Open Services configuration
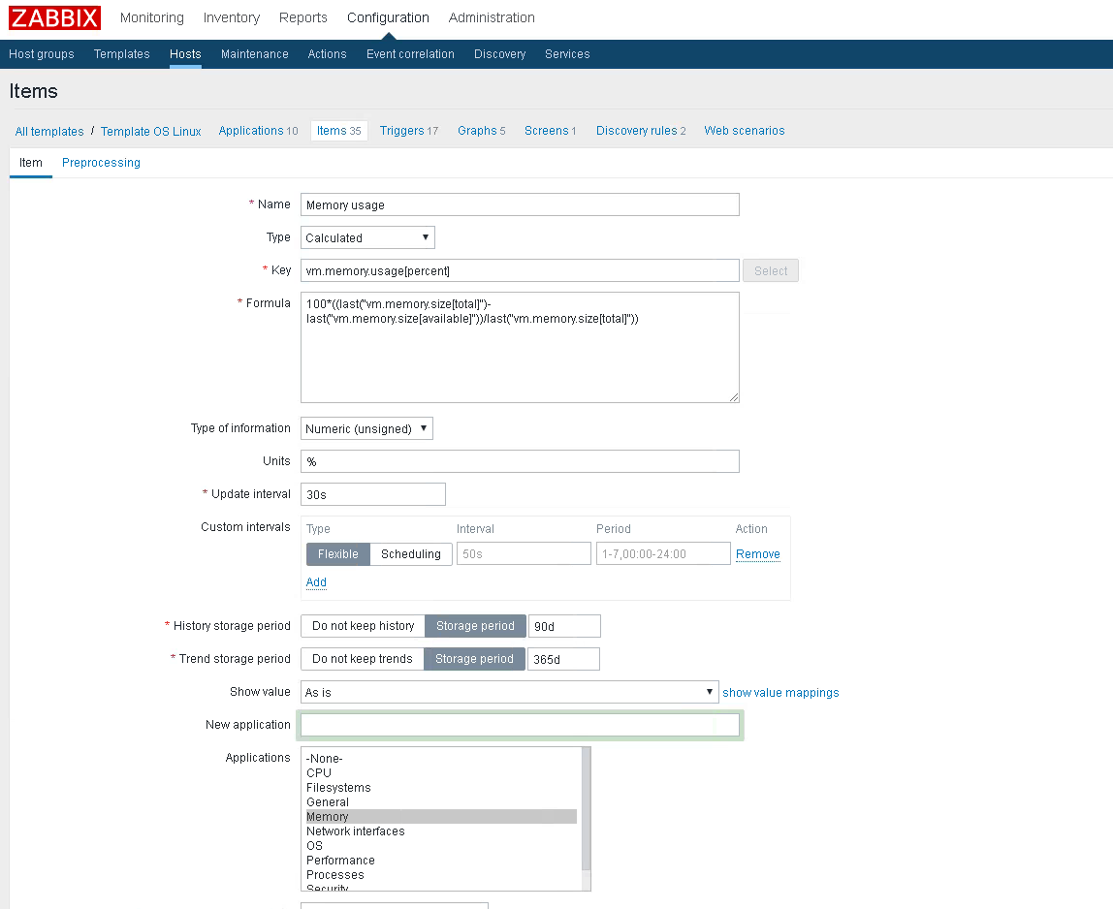The height and width of the screenshot is (909, 1113). pos(567,54)
